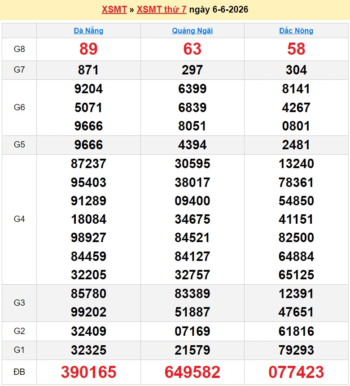Click G4 number 84127

pos(192,256)
